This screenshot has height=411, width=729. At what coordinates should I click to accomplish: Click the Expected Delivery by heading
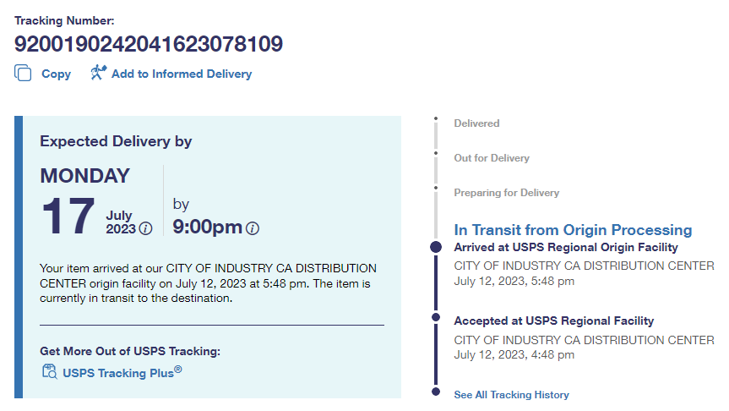116,141
